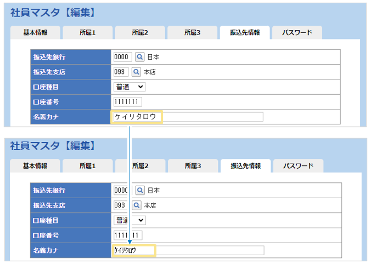The width and height of the screenshot is (371, 265).
Task: Click half-width 名義カナ field in lower form
Action: (x=188, y=250)
